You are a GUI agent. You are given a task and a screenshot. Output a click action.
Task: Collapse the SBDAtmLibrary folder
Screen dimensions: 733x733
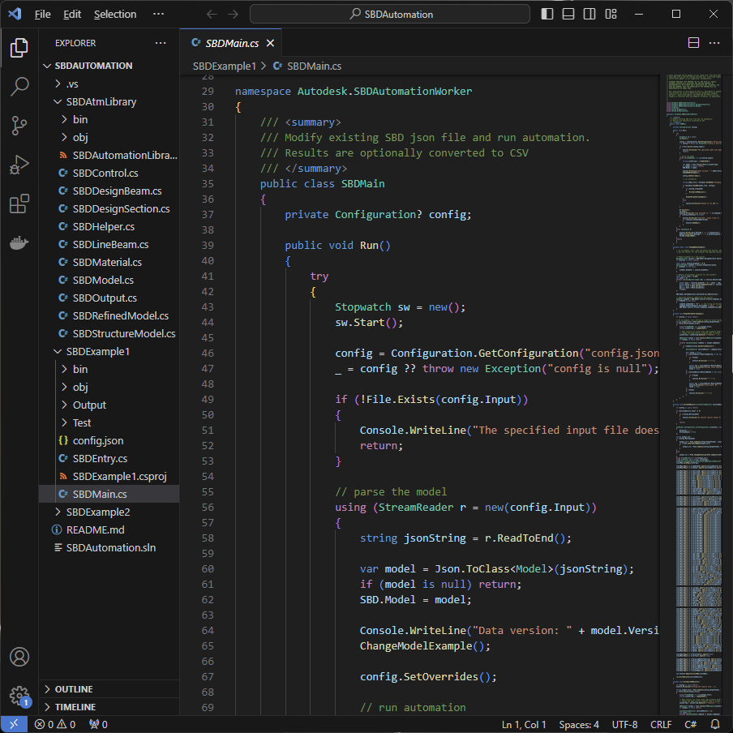tap(101, 101)
